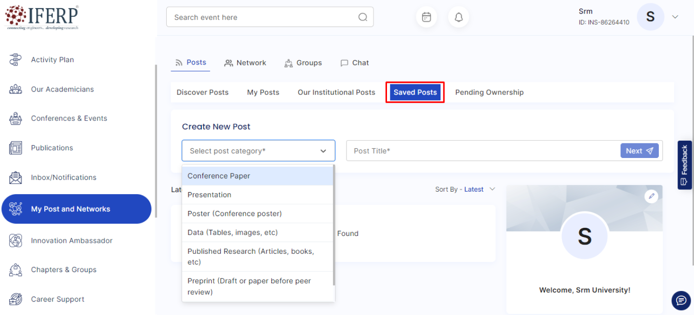Choose Conference Paper from category list

click(219, 176)
